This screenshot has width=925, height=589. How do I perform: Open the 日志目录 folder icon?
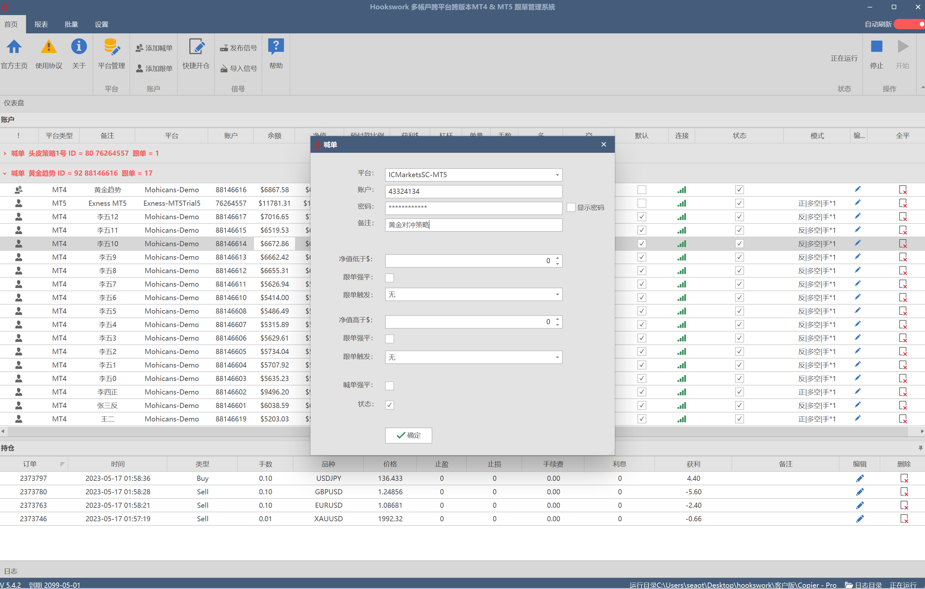[849, 585]
